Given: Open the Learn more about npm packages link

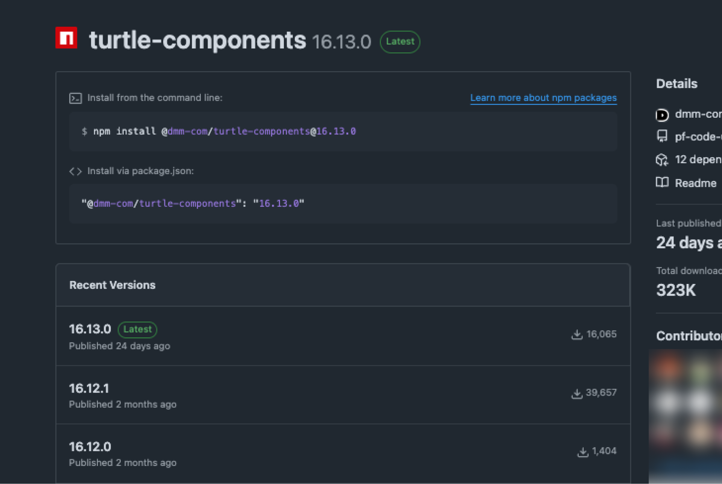Looking at the screenshot, I should pyautogui.click(x=543, y=98).
